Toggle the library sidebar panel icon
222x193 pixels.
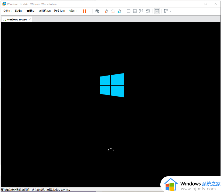[x=129, y=11]
